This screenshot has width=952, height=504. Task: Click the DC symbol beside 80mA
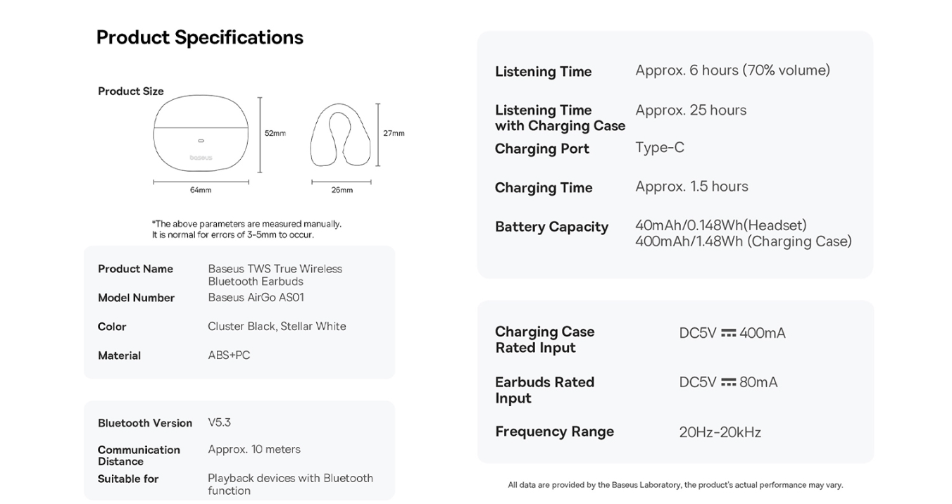click(x=728, y=382)
